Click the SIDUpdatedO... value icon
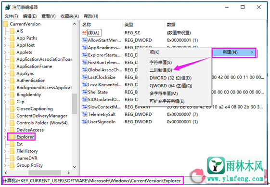This screenshot has width=270, height=187. [84, 99]
